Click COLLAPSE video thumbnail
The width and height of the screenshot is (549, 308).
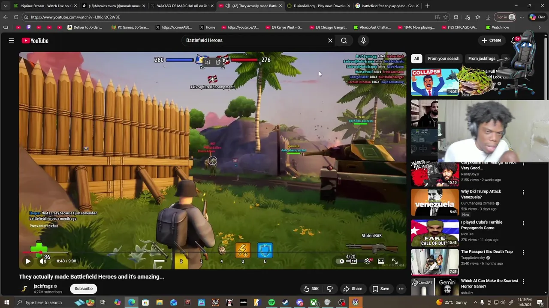click(434, 82)
